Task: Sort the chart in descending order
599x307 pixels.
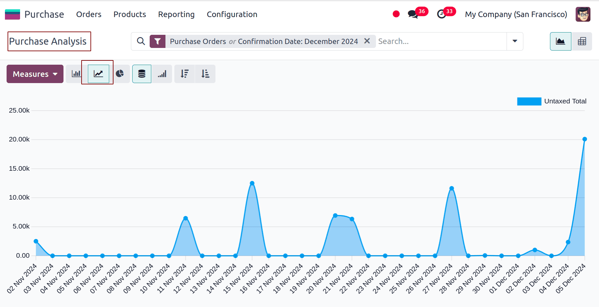Action: click(185, 74)
